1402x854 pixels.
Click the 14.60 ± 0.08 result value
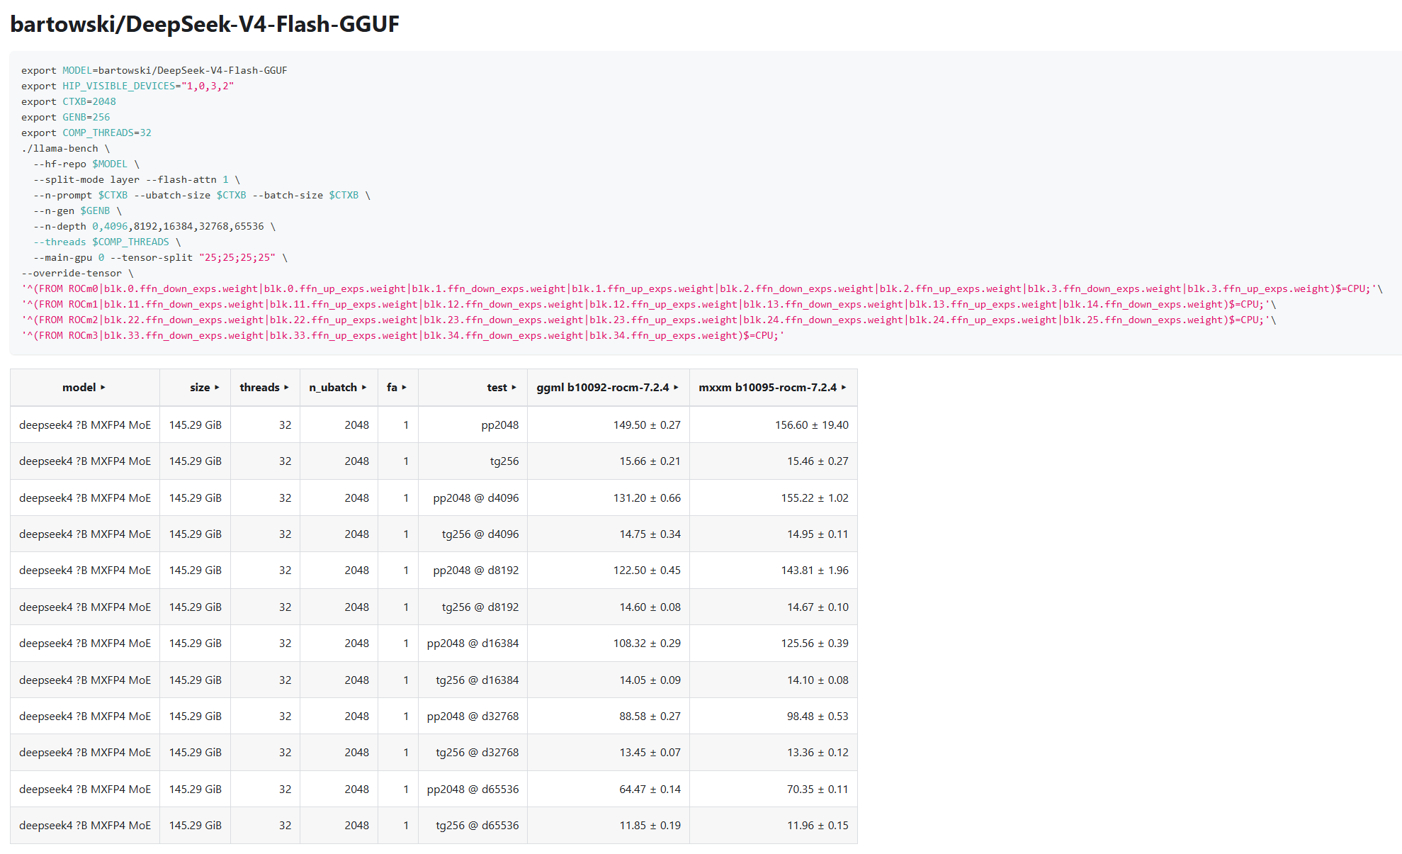pyautogui.click(x=650, y=607)
